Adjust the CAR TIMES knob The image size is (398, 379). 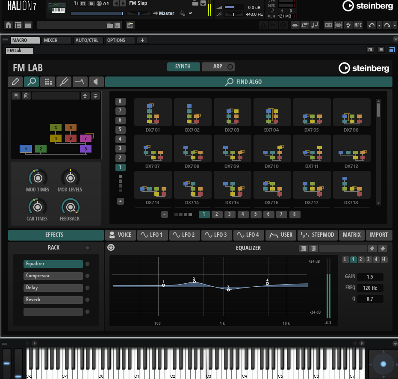point(37,207)
